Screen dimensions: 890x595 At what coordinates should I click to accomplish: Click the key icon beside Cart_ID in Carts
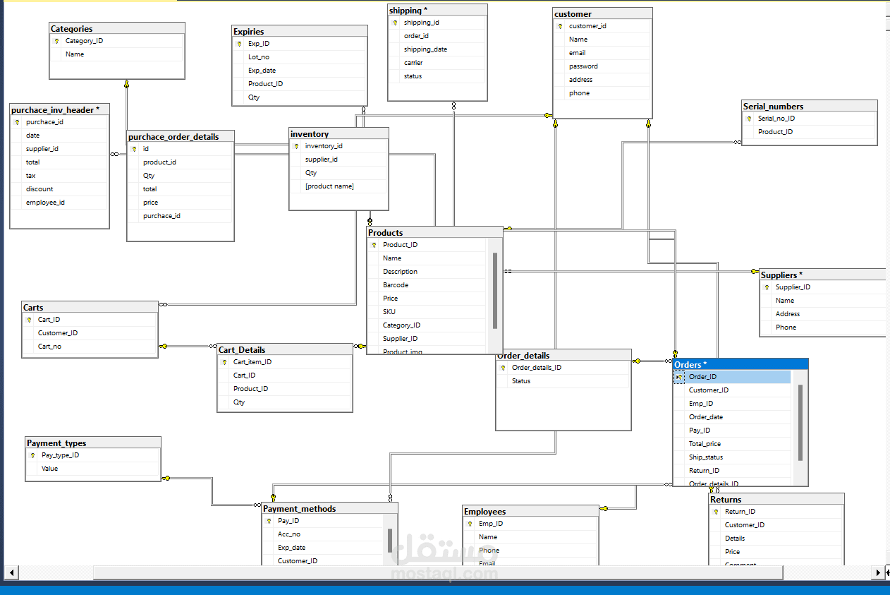coord(30,320)
